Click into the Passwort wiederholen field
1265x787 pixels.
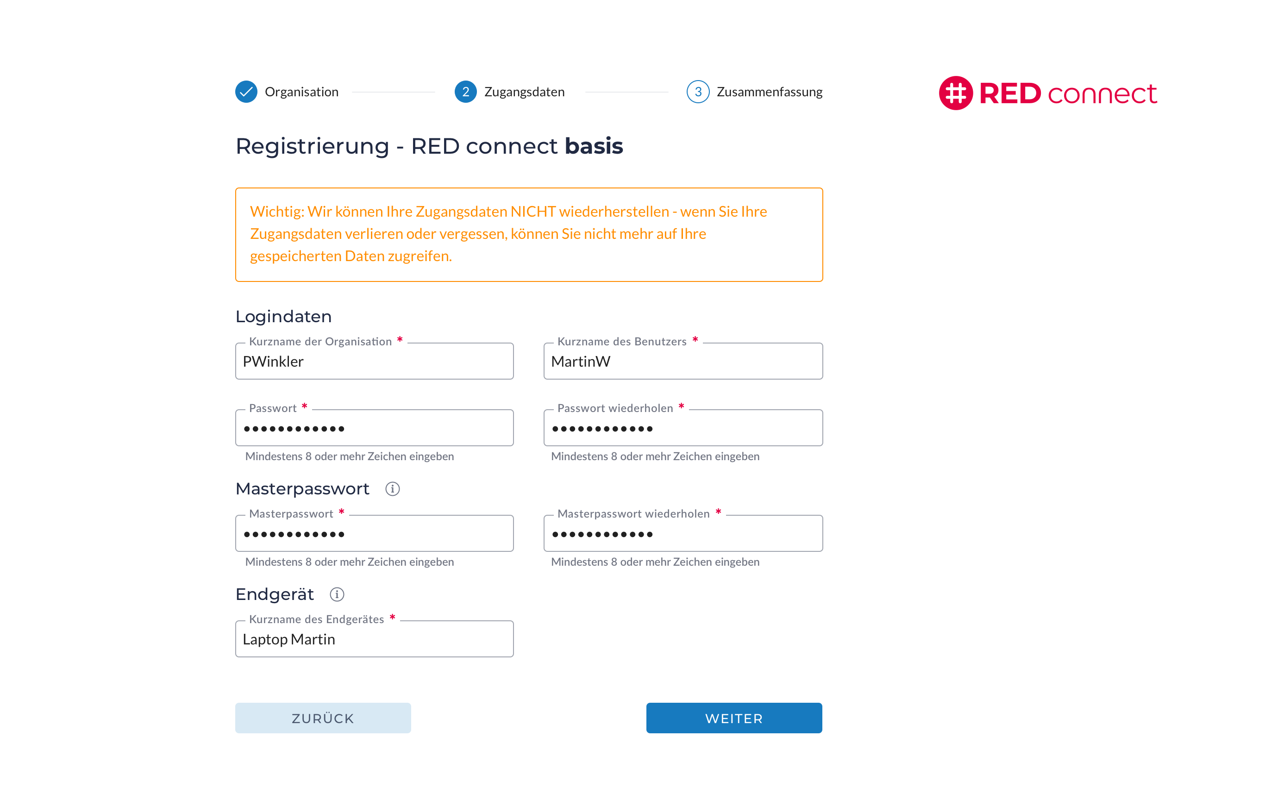(683, 428)
